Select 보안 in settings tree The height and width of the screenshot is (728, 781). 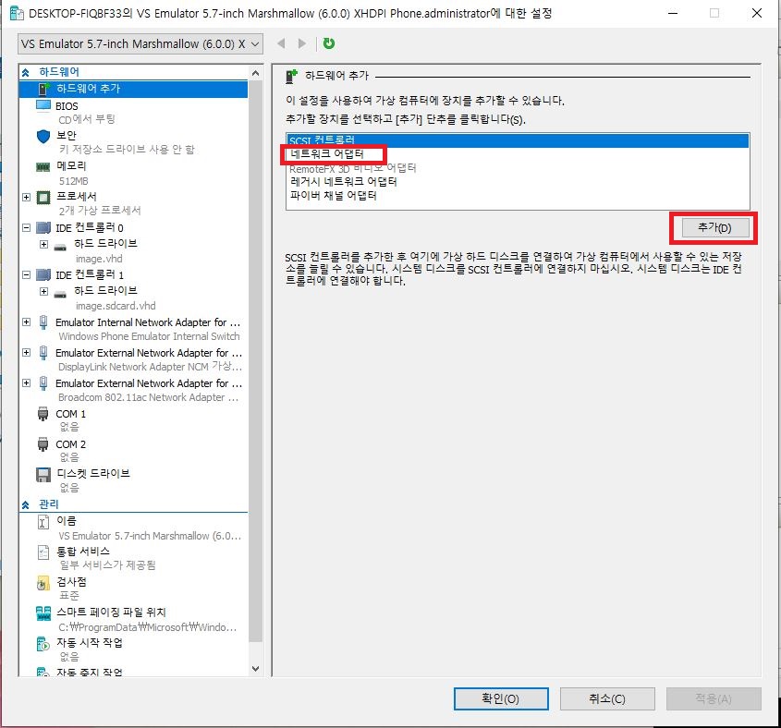[67, 136]
